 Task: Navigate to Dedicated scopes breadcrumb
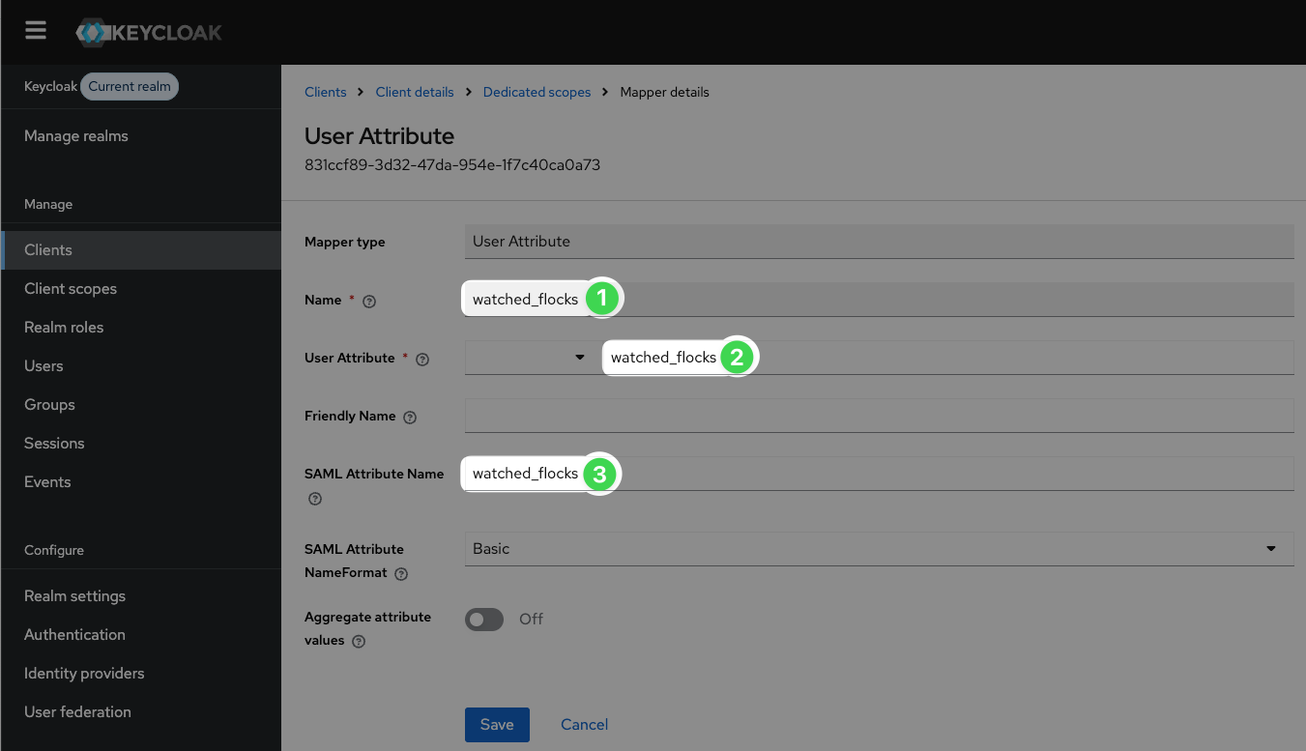(x=537, y=92)
